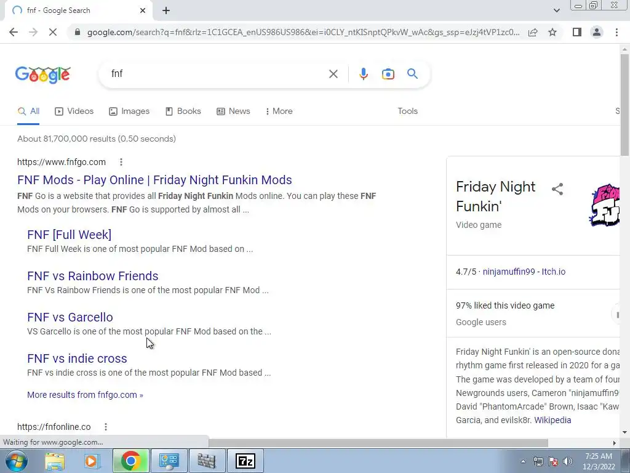Click the horizontal scrollbar thumb
Screen dimensions: 630x473
[x=378, y=443]
